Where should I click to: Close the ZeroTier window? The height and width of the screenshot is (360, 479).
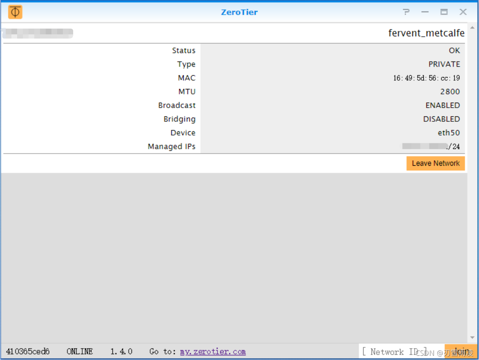(463, 12)
